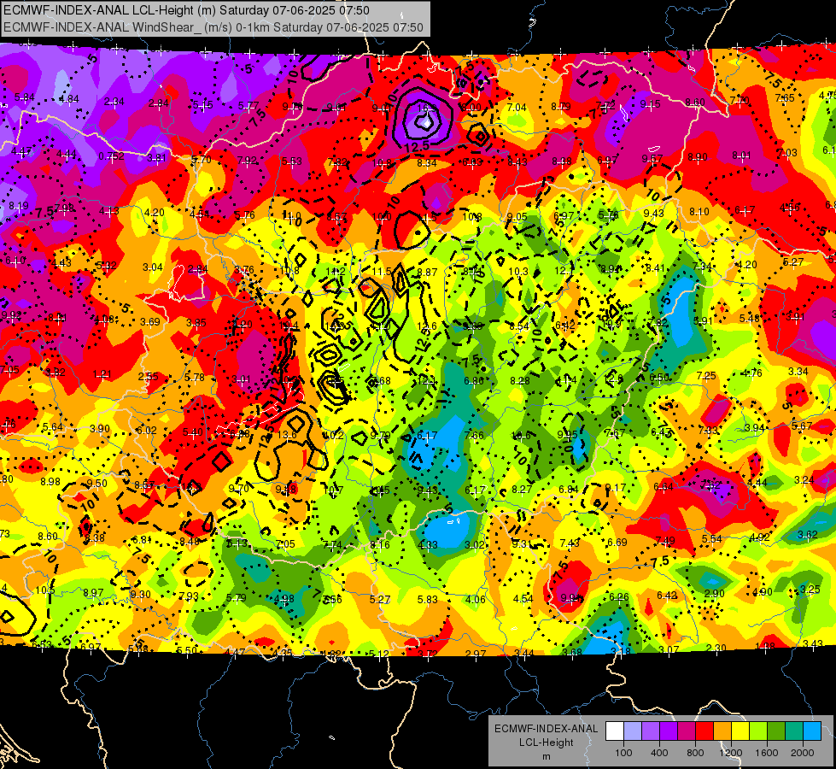Click the map value '3.25'

pyautogui.click(x=810, y=590)
